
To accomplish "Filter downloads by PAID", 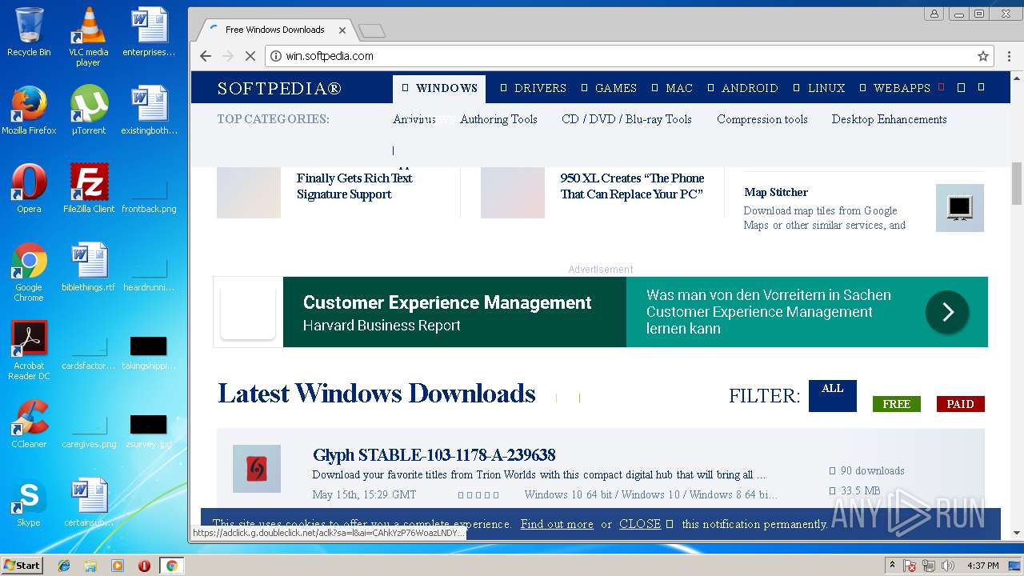I will (x=960, y=404).
